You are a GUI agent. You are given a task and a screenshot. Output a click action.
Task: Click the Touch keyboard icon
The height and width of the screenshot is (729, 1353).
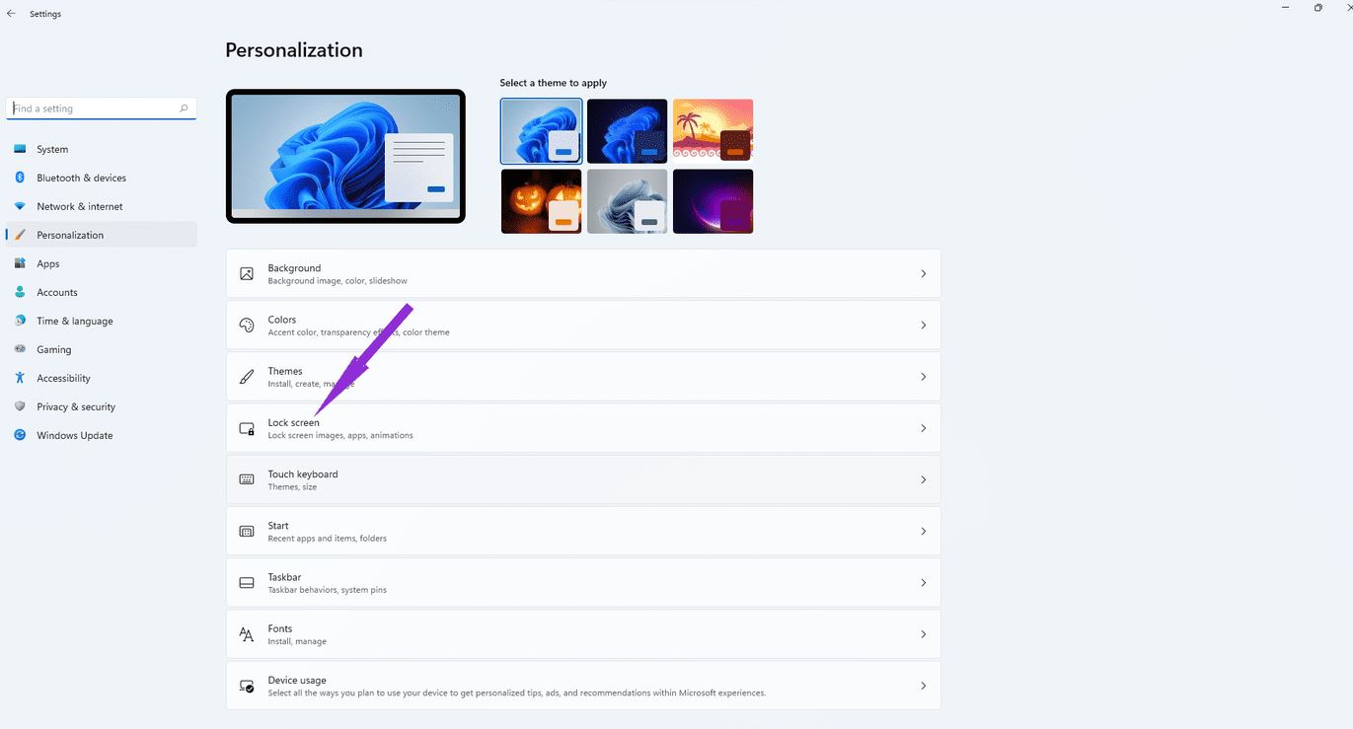[x=247, y=479]
